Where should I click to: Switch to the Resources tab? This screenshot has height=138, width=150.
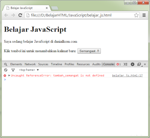83,64
